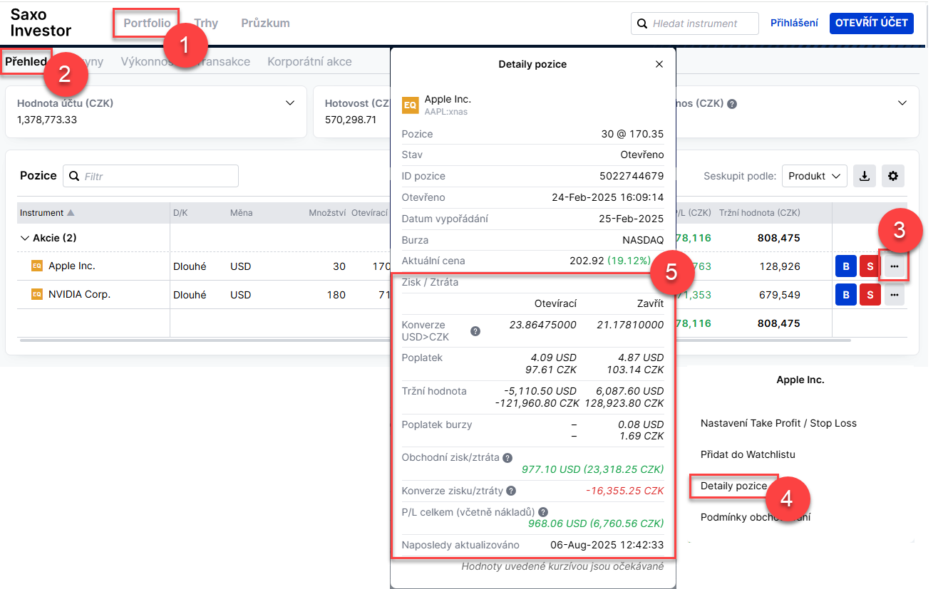The height and width of the screenshot is (589, 943).
Task: Click the help icon in the third summary card
Action: point(732,103)
